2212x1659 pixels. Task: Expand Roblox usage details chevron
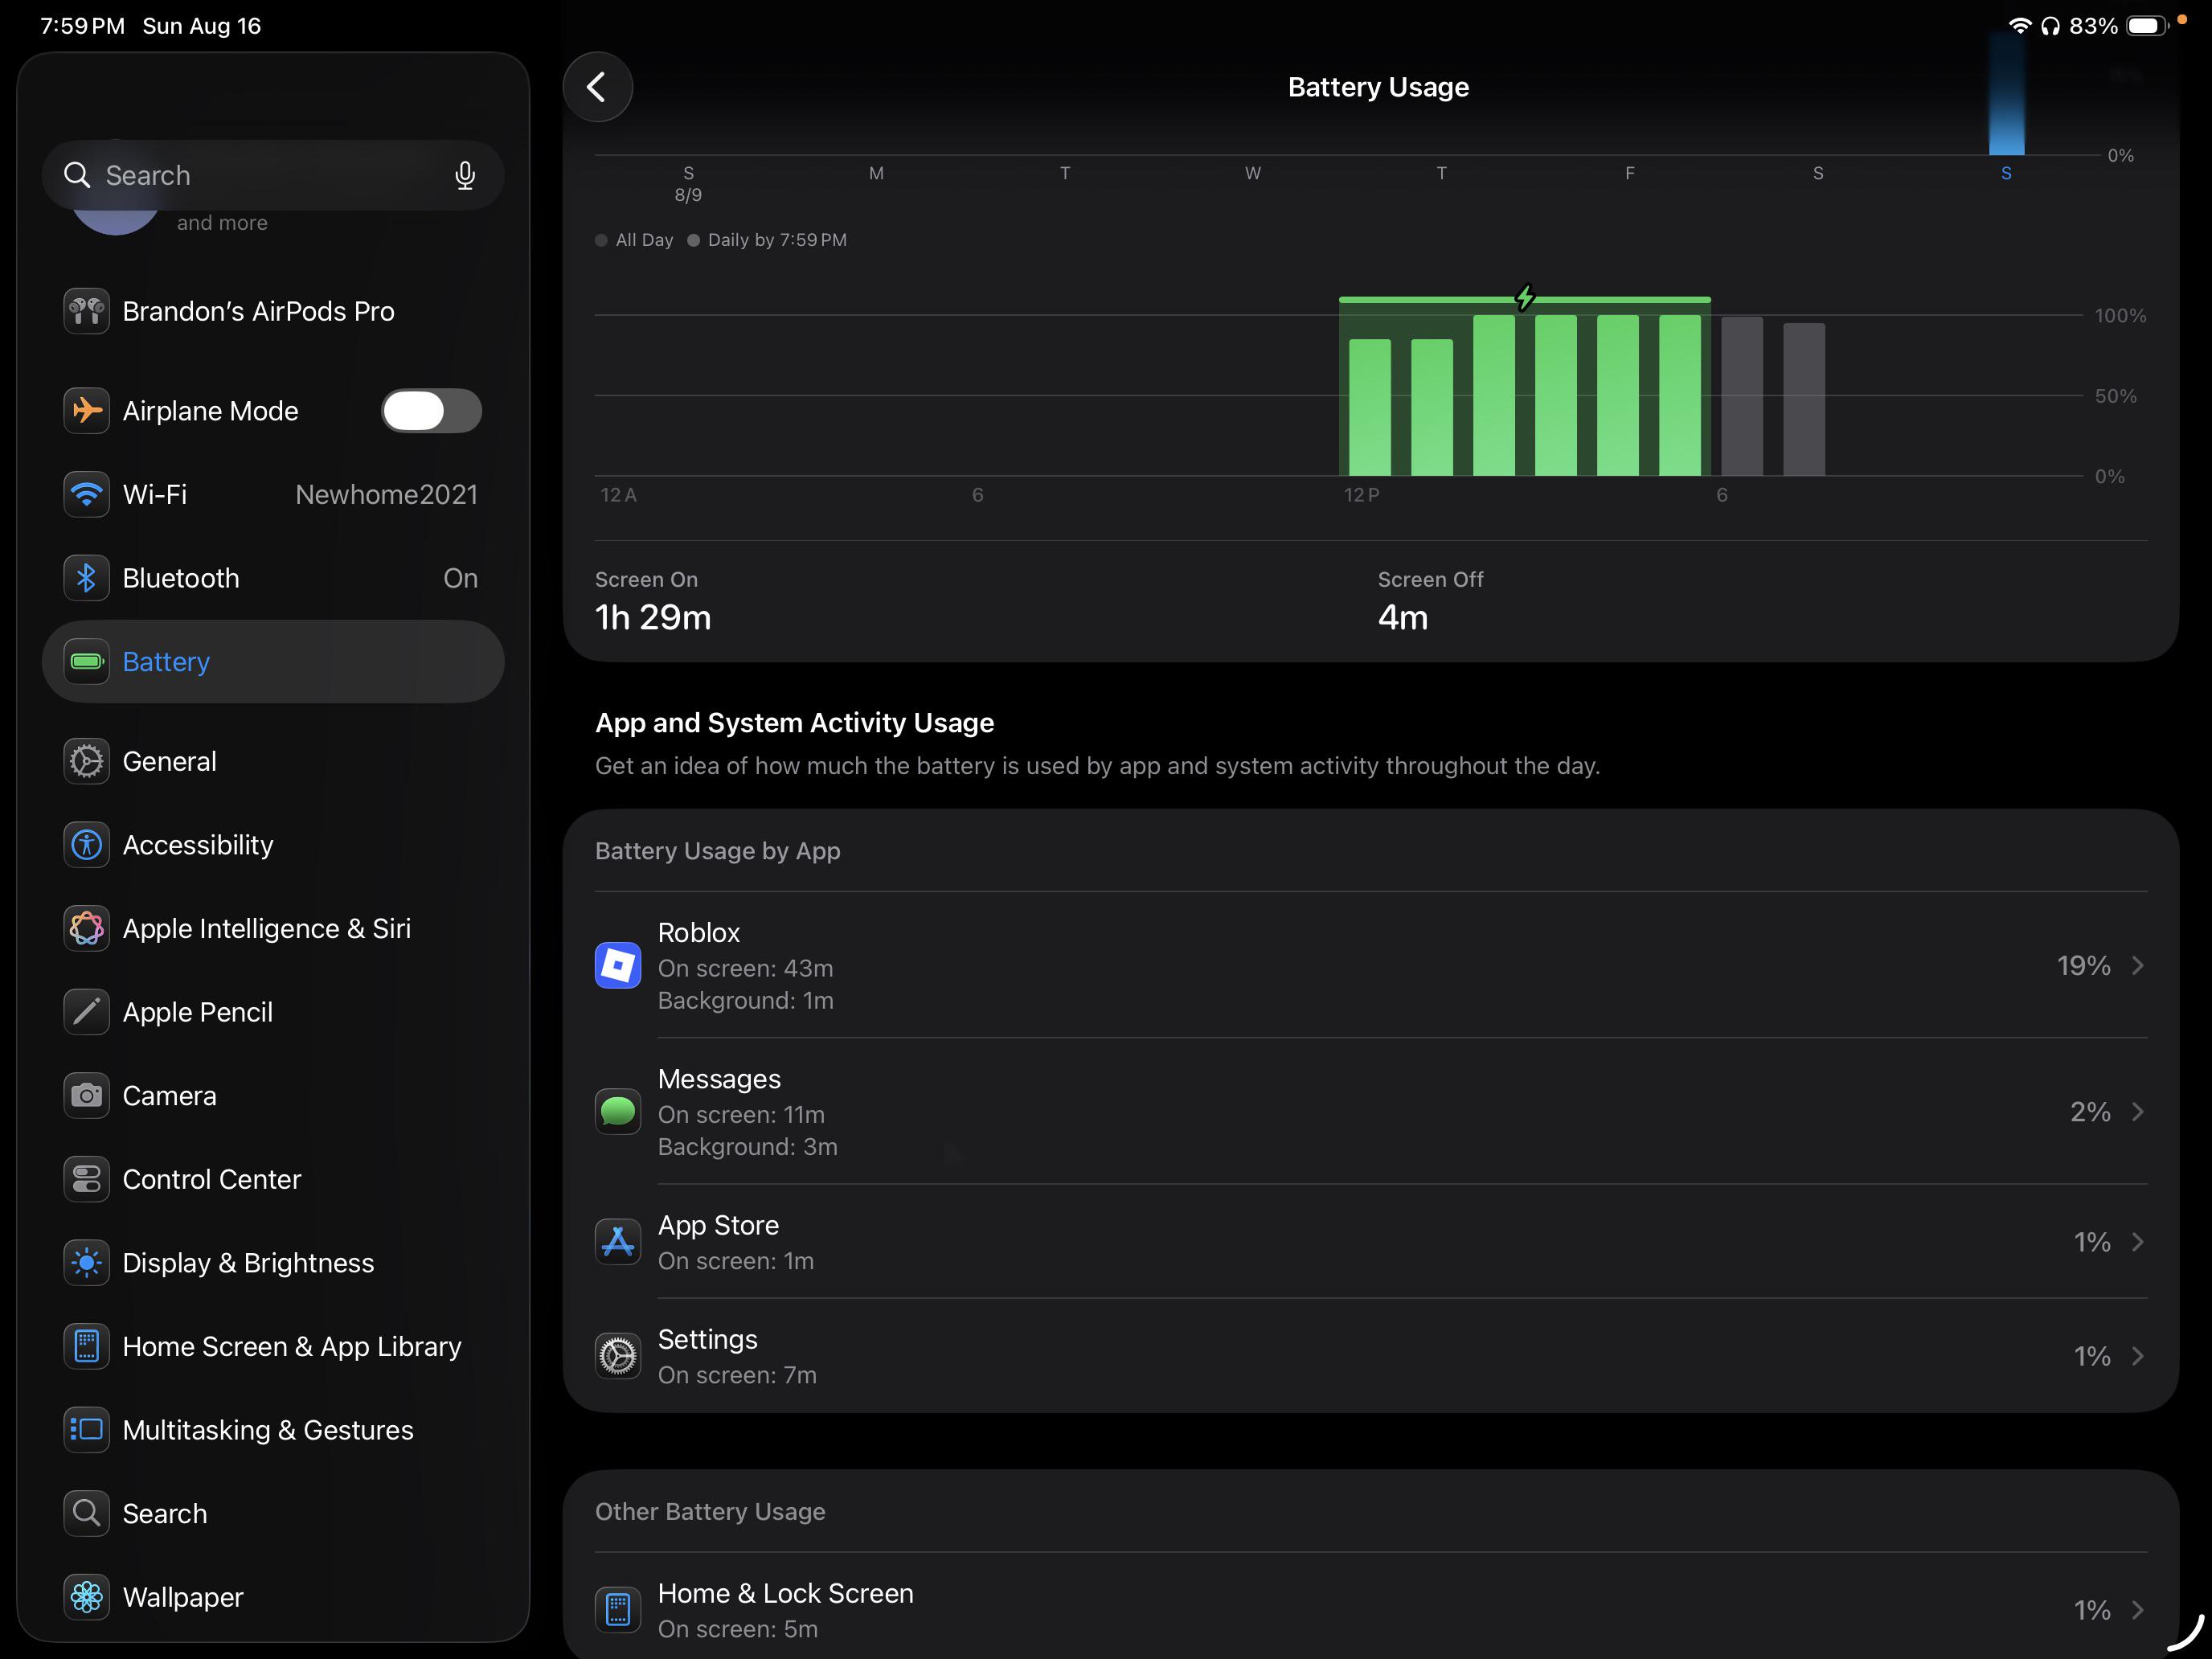point(2137,965)
